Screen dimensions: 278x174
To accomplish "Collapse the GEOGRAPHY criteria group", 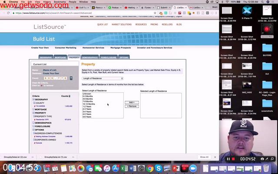I will click(x=33, y=100).
